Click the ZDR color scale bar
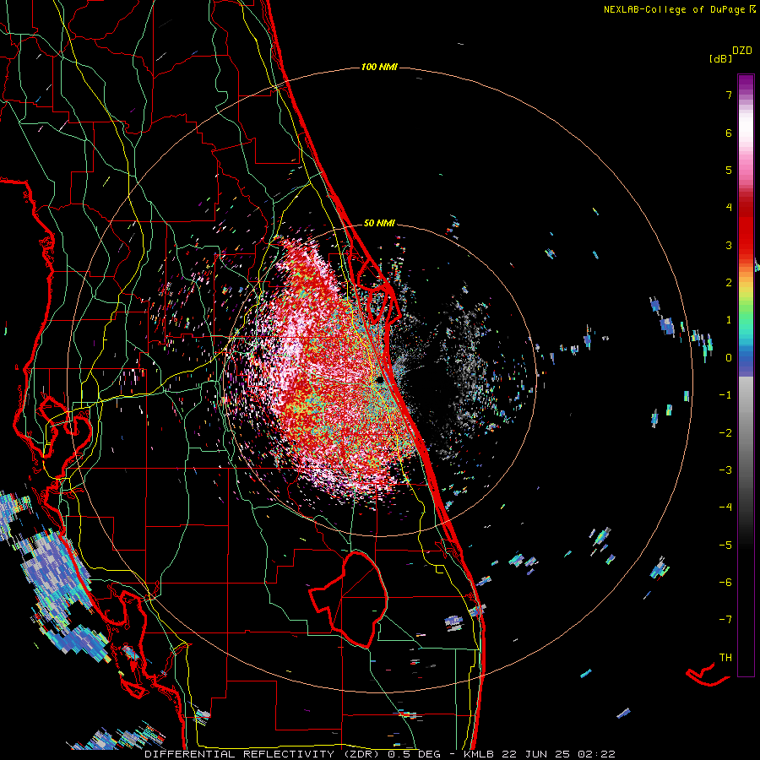760x760 pixels. click(746, 375)
